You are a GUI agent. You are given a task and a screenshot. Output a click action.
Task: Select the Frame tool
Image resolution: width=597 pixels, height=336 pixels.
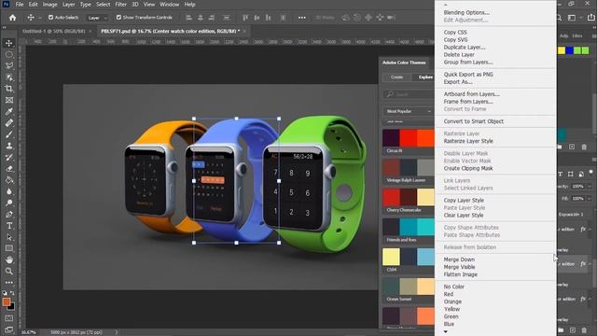[x=9, y=100]
